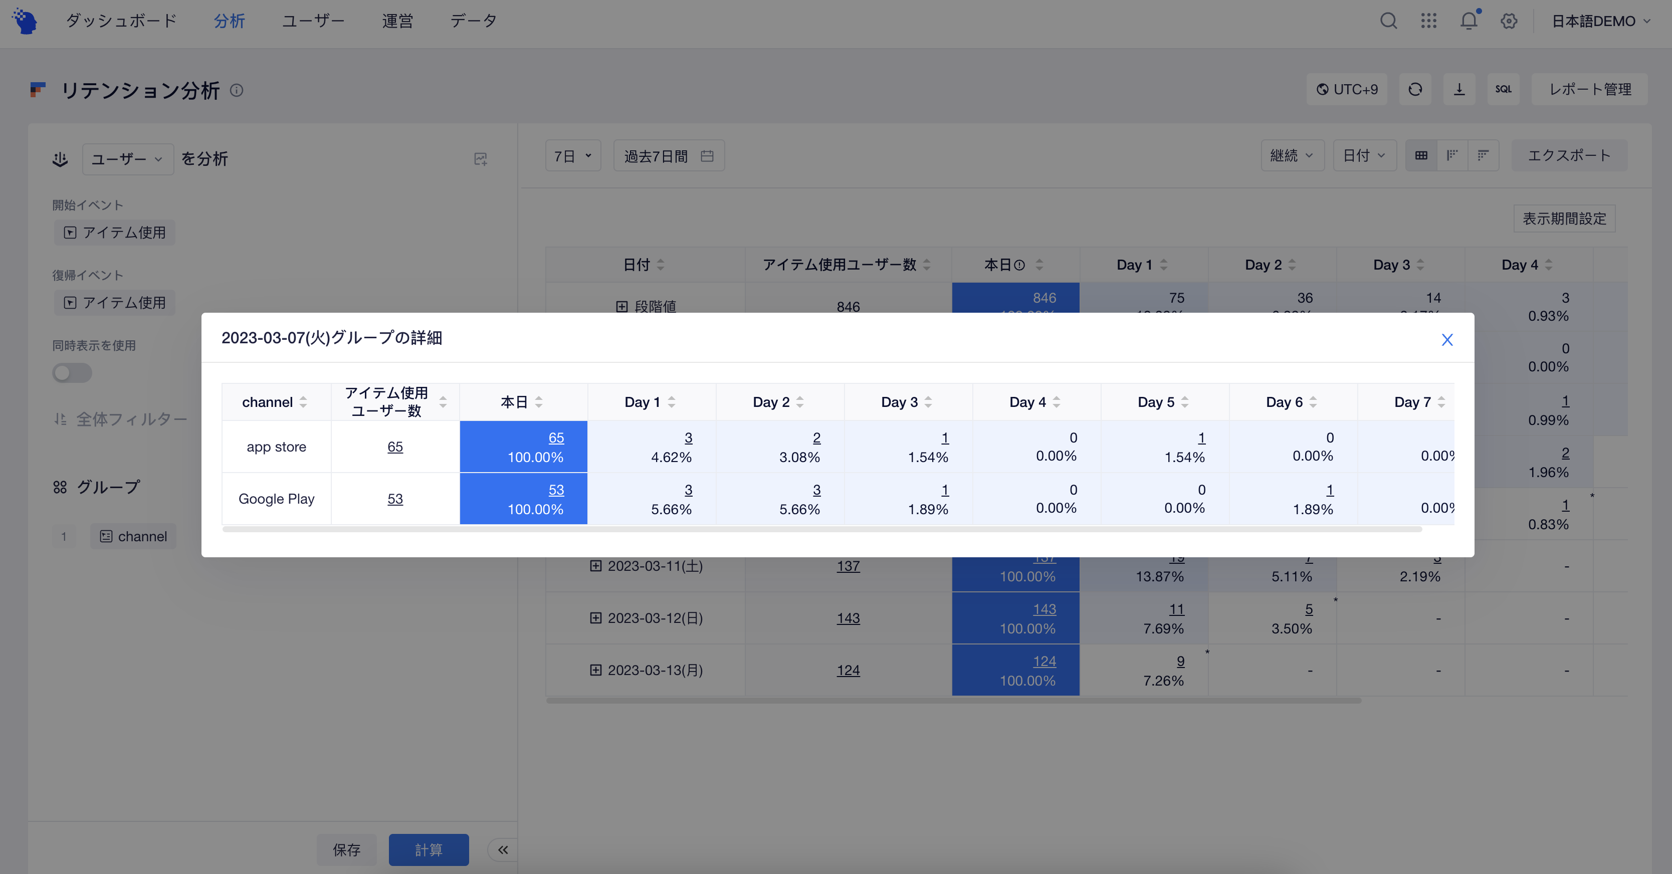Click the 計算 button
Viewport: 1672px width, 874px height.
pos(429,849)
